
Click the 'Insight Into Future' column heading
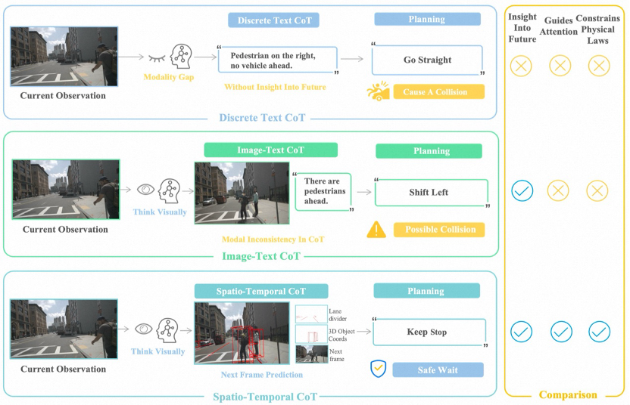(522, 28)
